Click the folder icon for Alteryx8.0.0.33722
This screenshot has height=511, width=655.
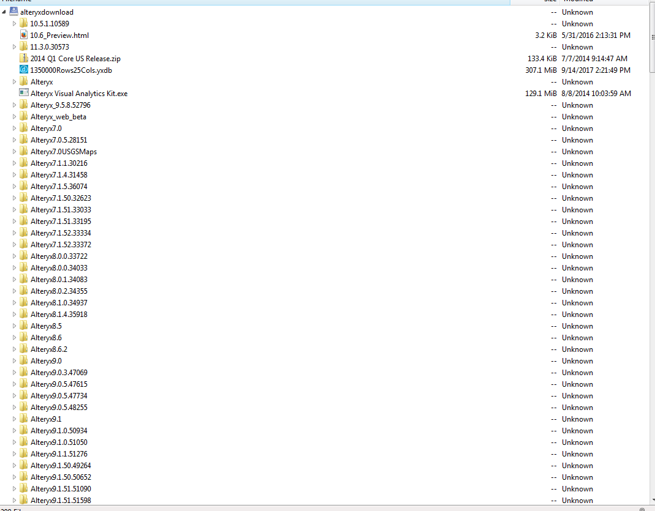pos(24,256)
